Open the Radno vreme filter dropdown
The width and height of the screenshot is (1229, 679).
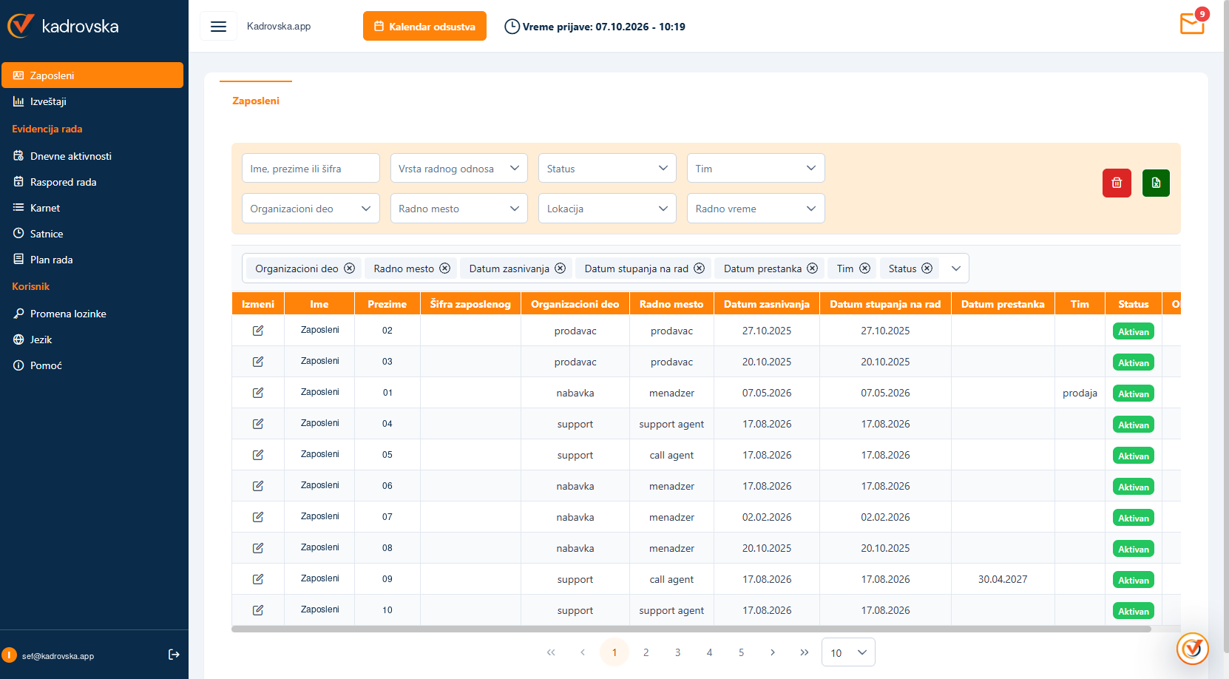point(756,208)
